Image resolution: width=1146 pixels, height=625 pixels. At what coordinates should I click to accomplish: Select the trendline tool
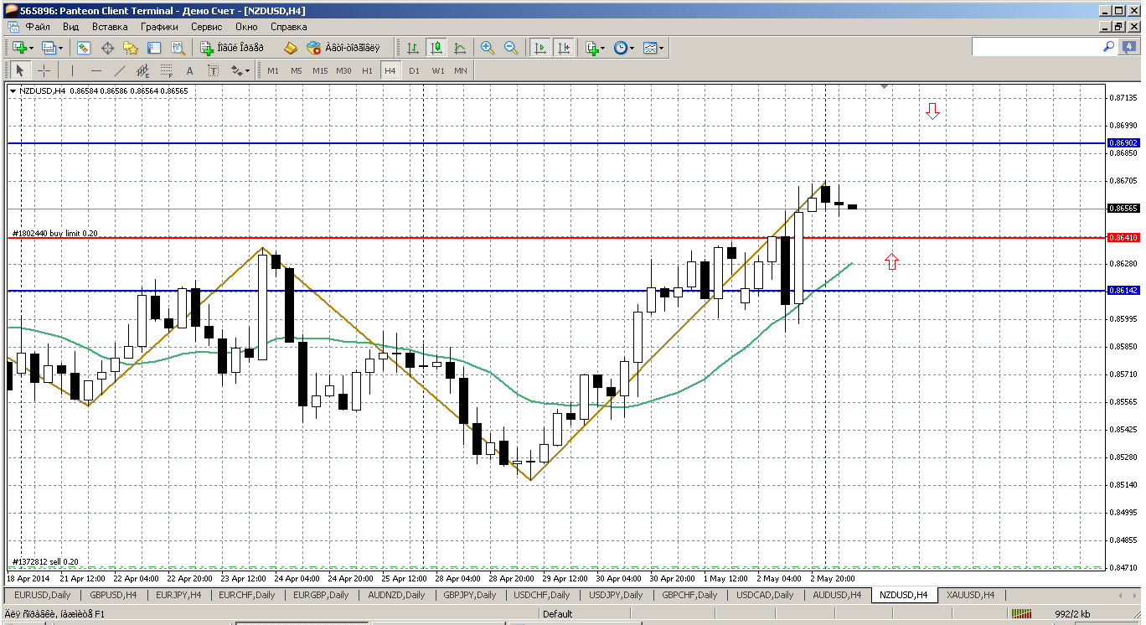120,70
